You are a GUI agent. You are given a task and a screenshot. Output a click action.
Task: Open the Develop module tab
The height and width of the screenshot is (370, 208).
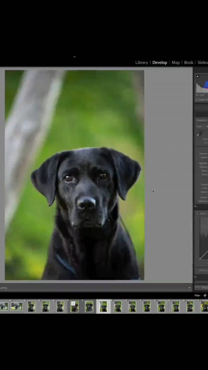(x=160, y=62)
